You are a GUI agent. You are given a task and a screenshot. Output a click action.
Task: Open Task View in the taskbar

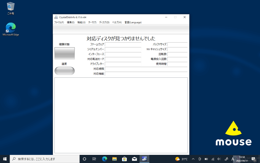94,159
